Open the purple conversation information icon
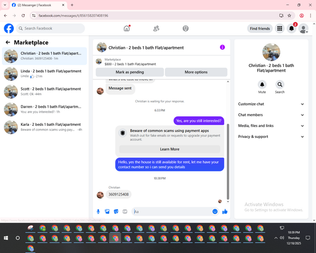Image resolution: width=316 pixels, height=253 pixels. (222, 47)
